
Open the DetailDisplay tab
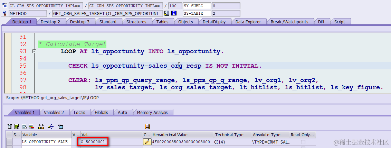[x=214, y=22]
